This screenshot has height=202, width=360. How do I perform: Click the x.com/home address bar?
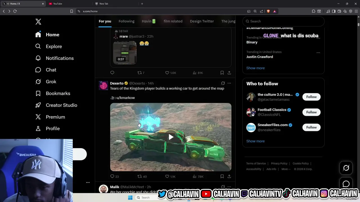pos(163,11)
